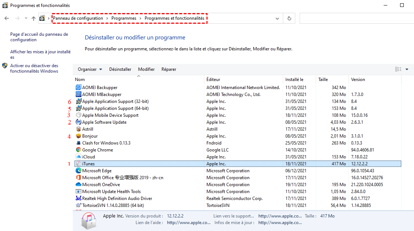
Task: Open the Lien vers le support URL
Action: (x=280, y=216)
